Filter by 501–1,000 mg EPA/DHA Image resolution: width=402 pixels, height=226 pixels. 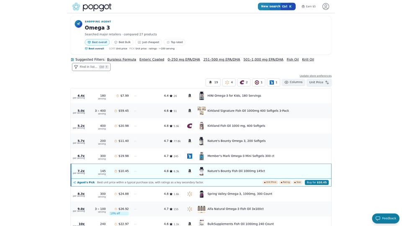[263, 59]
